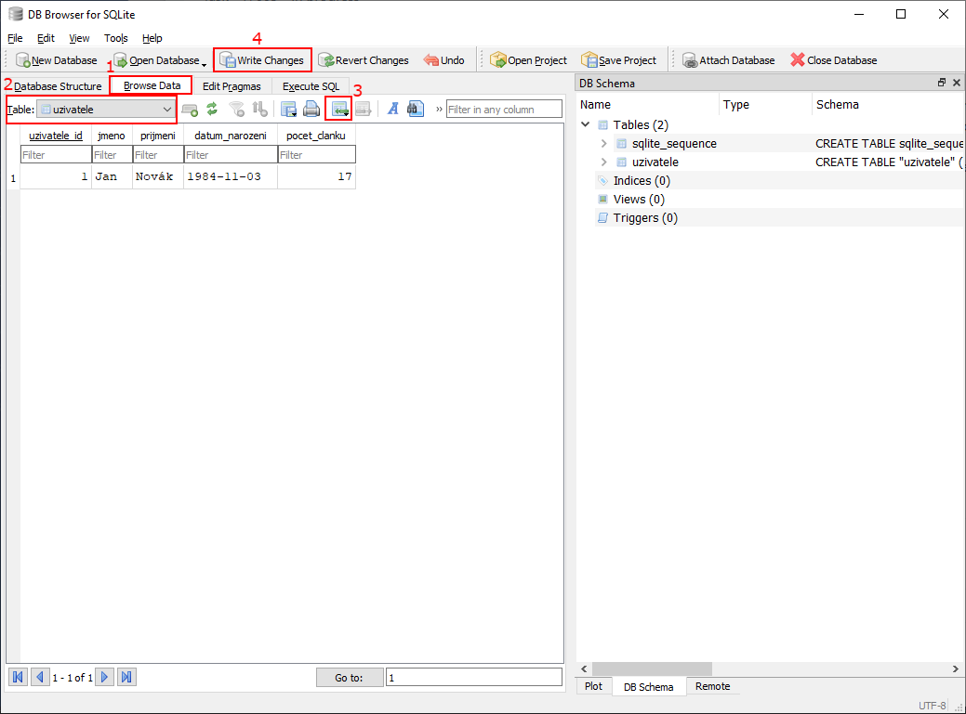Select row 1 via its row header
Screen dimensions: 966x714
[13, 177]
